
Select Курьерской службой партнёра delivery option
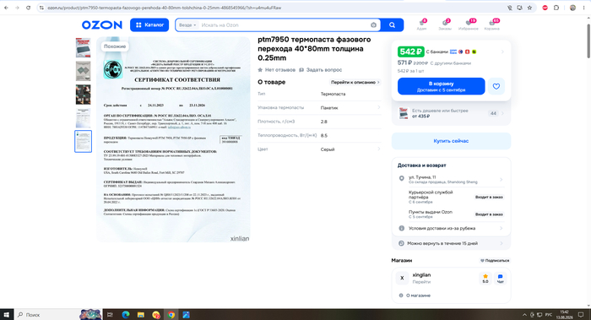[x=451, y=197]
